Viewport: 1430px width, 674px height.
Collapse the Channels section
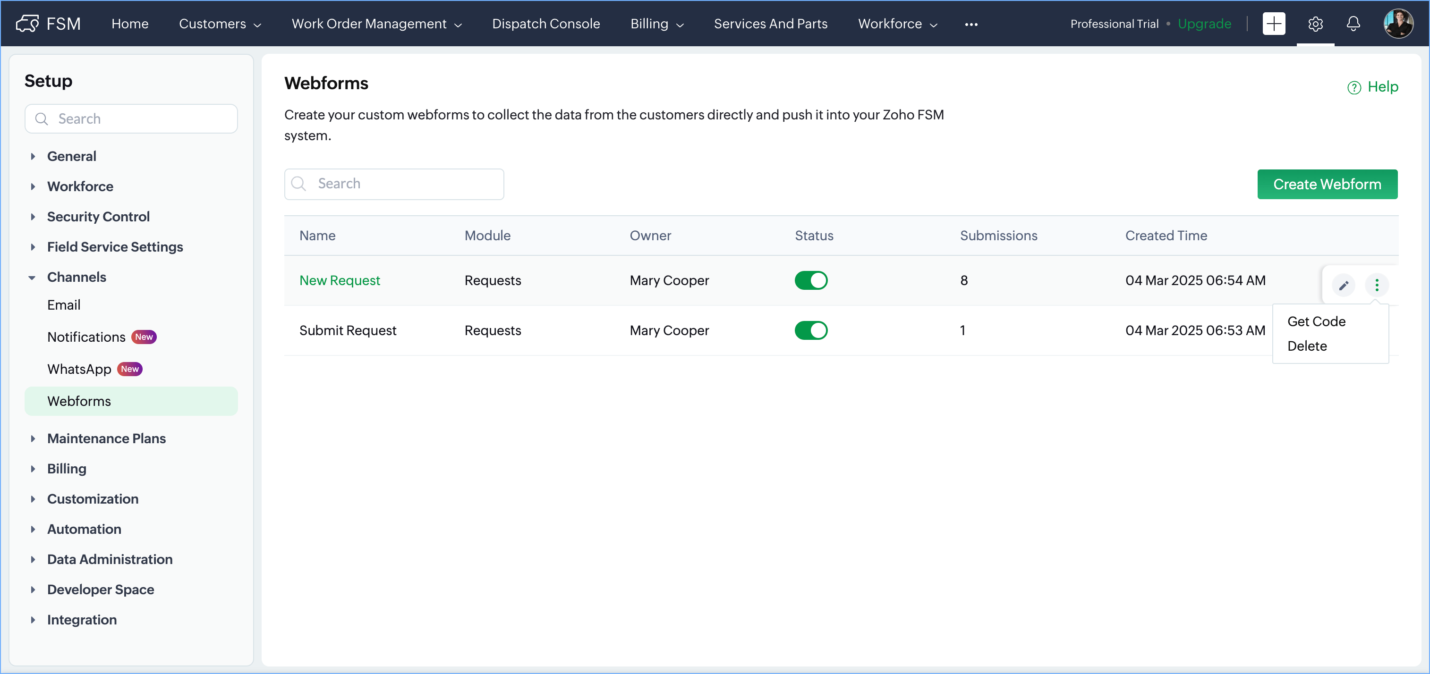(x=76, y=277)
